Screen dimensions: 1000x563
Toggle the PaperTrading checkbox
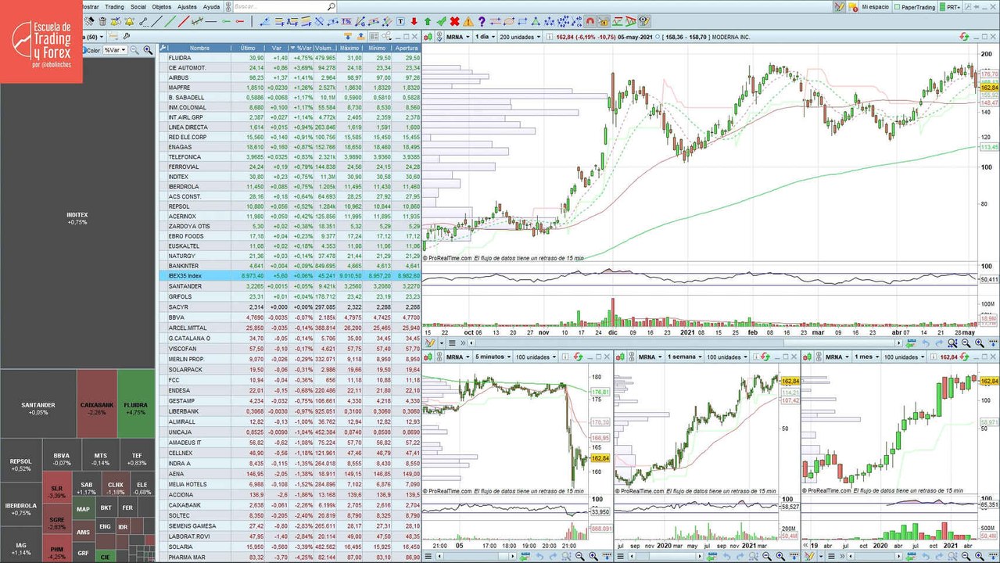pos(897,7)
